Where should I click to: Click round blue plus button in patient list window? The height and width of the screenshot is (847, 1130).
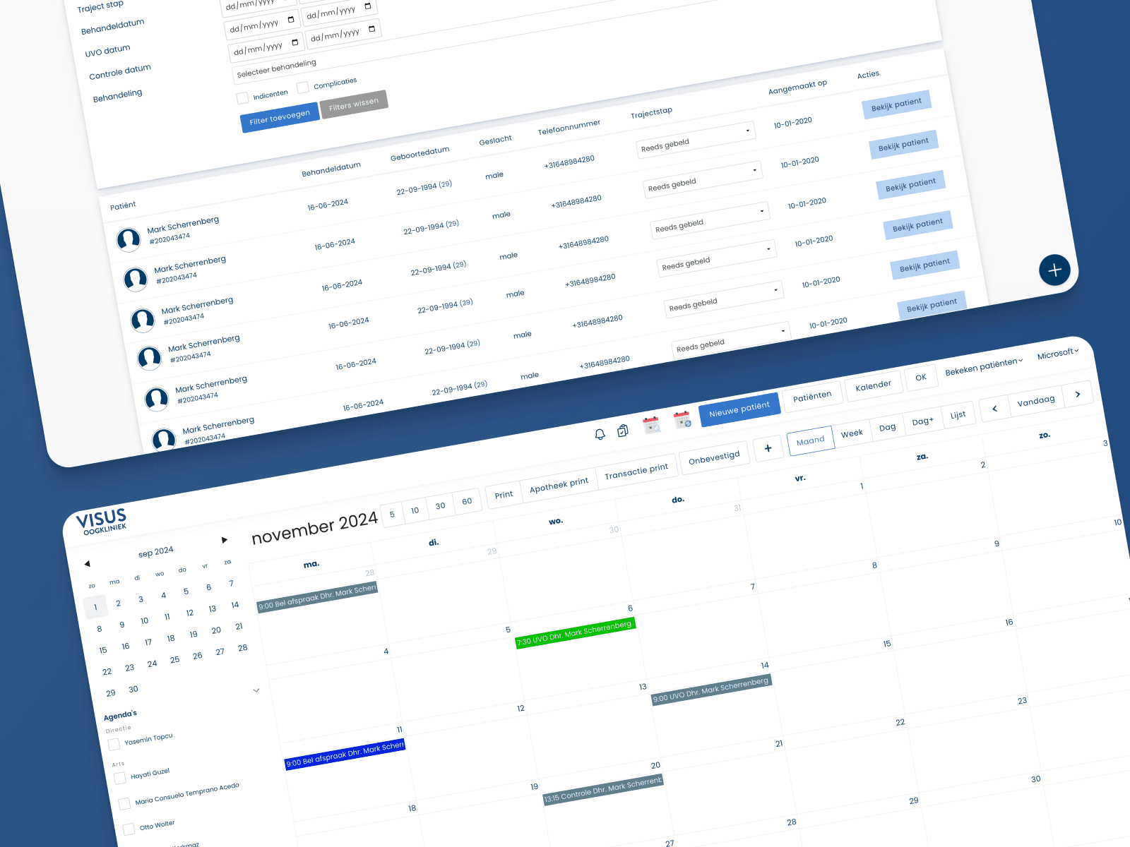1054,270
